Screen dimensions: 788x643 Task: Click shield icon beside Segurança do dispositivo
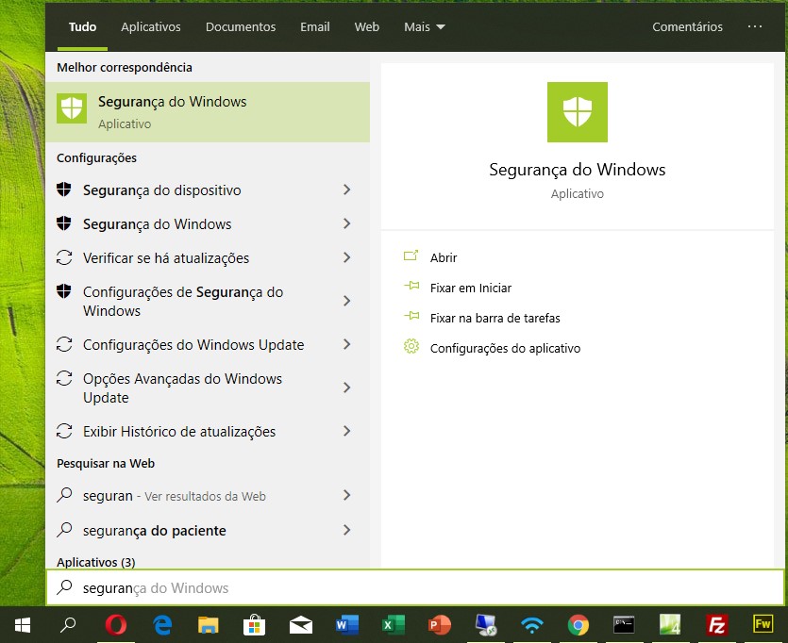click(64, 190)
